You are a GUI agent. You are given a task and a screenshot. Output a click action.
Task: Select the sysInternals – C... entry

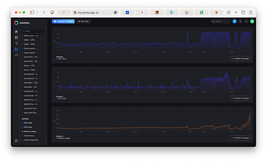tap(30, 91)
